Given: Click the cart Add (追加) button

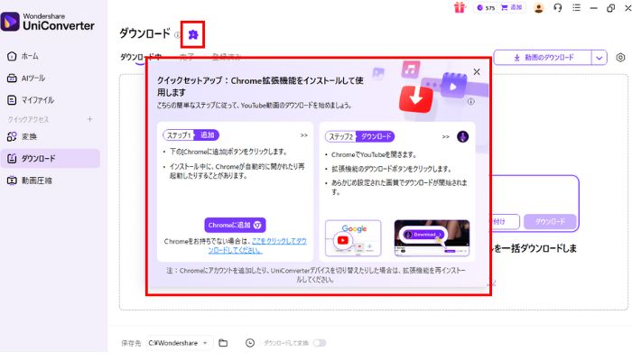Looking at the screenshot, I should [512, 7].
